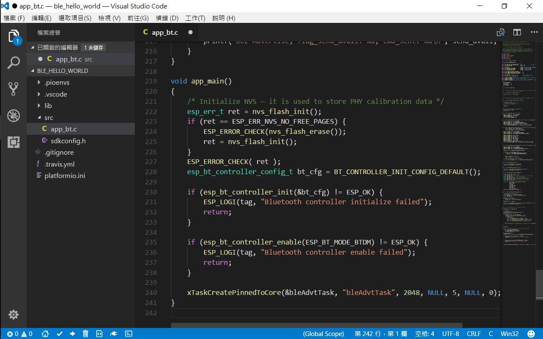The height and width of the screenshot is (339, 543).
Task: Open the Serial Monitor plug icon
Action: [x=113, y=333]
